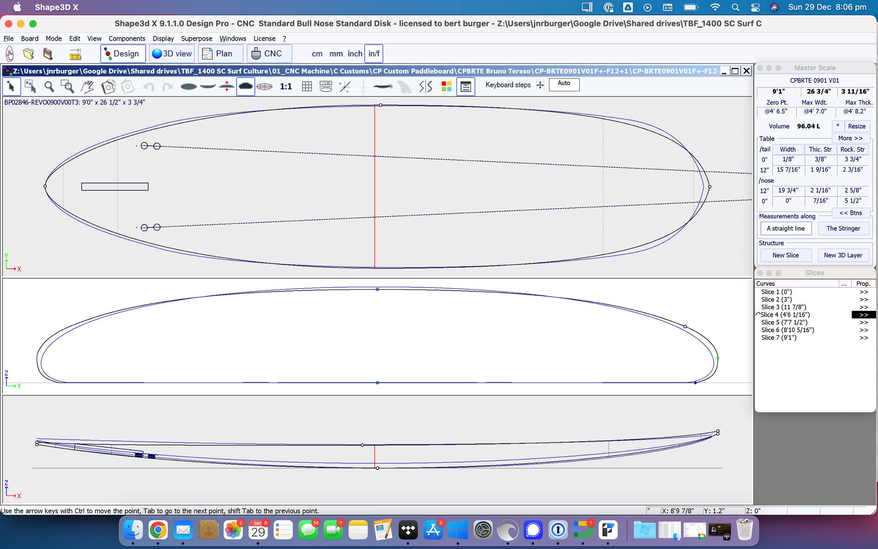Click the symmetry mirror icon

(426, 87)
